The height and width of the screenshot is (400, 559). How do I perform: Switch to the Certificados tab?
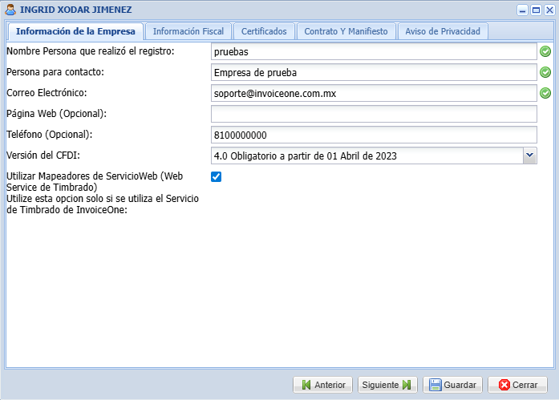coord(264,31)
